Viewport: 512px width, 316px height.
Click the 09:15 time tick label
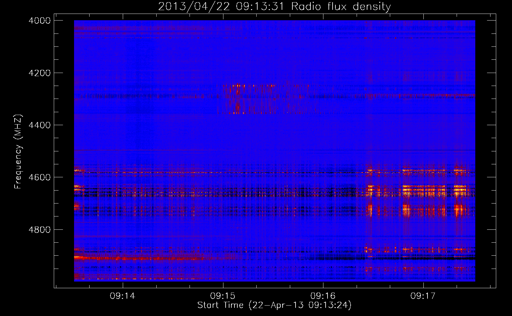coord(223,296)
